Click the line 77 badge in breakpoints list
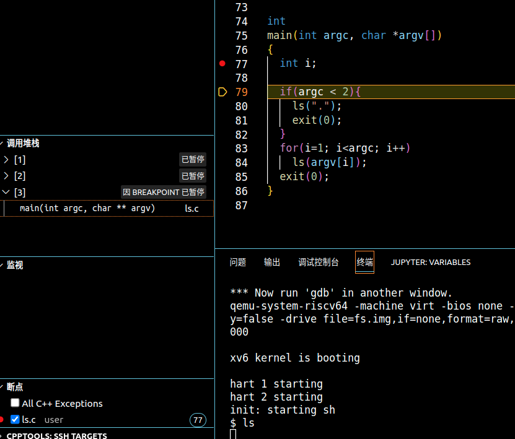Viewport: 515px width, 439px height. (x=198, y=420)
